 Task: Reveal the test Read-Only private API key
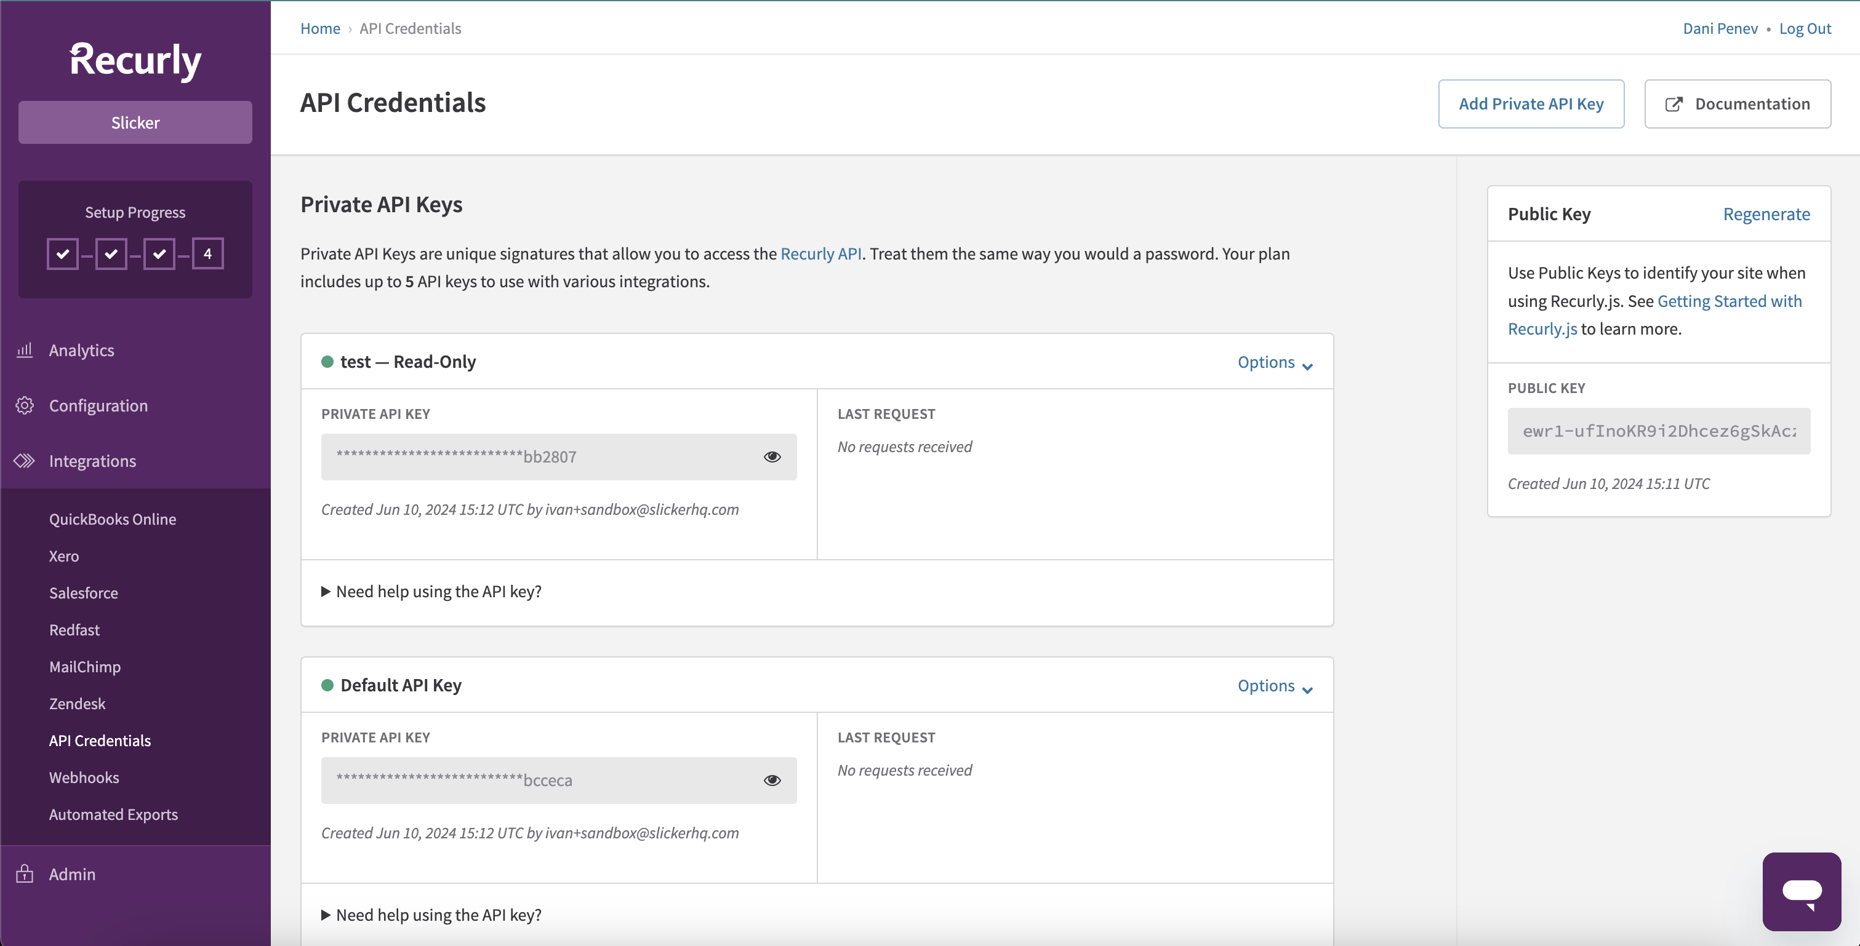tap(772, 456)
